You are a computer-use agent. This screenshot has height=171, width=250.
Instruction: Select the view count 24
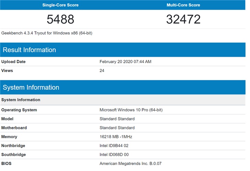[x=102, y=71]
